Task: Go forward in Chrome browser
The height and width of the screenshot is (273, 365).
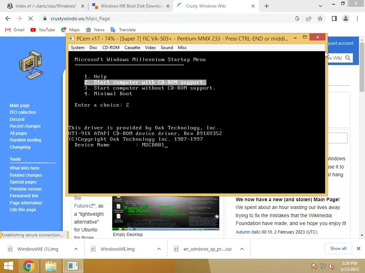Action: (19, 18)
